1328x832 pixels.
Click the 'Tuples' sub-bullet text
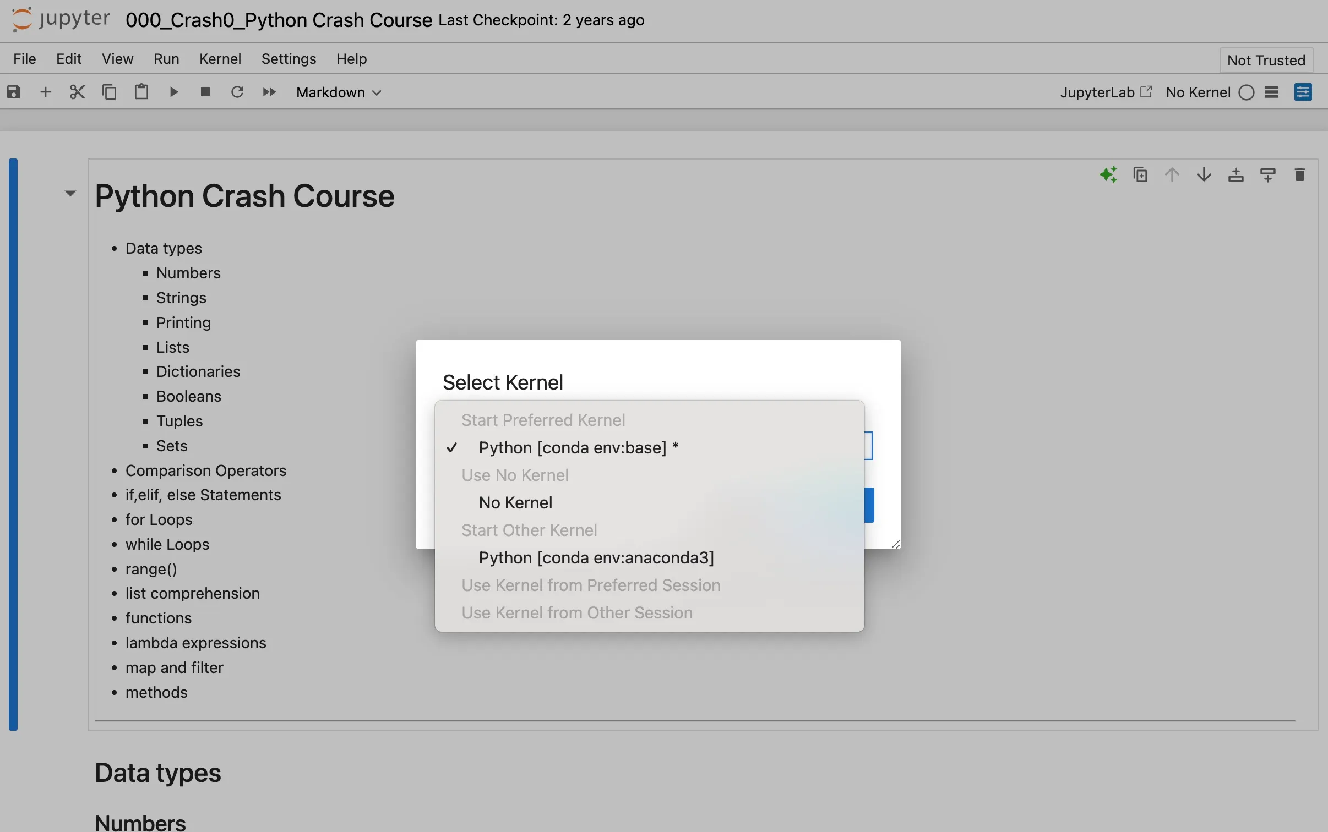[179, 421]
